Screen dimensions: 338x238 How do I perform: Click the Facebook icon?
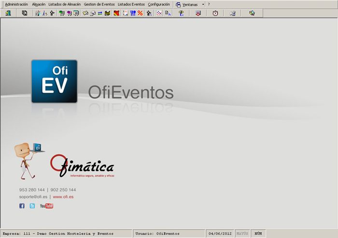tap(22, 206)
